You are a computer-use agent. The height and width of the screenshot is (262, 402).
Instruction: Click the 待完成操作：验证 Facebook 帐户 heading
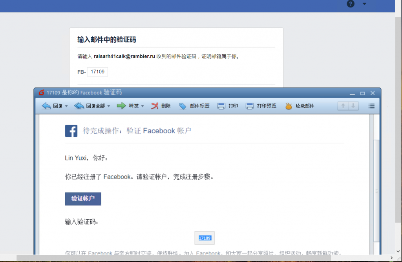click(x=137, y=131)
